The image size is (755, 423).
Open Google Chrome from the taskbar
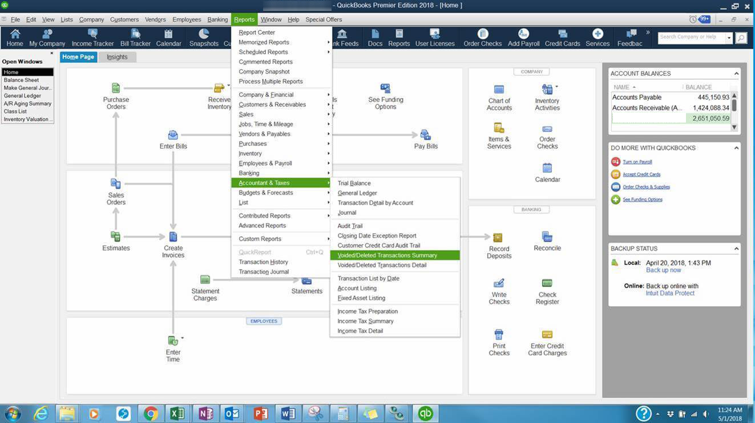[151, 413]
